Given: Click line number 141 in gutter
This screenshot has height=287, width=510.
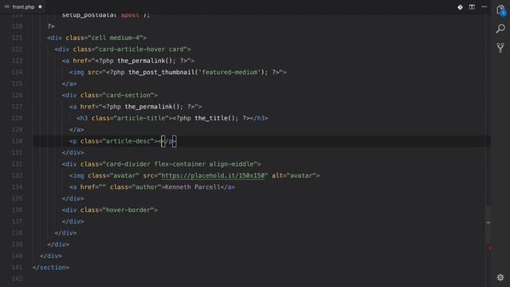Looking at the screenshot, I should click(x=17, y=267).
